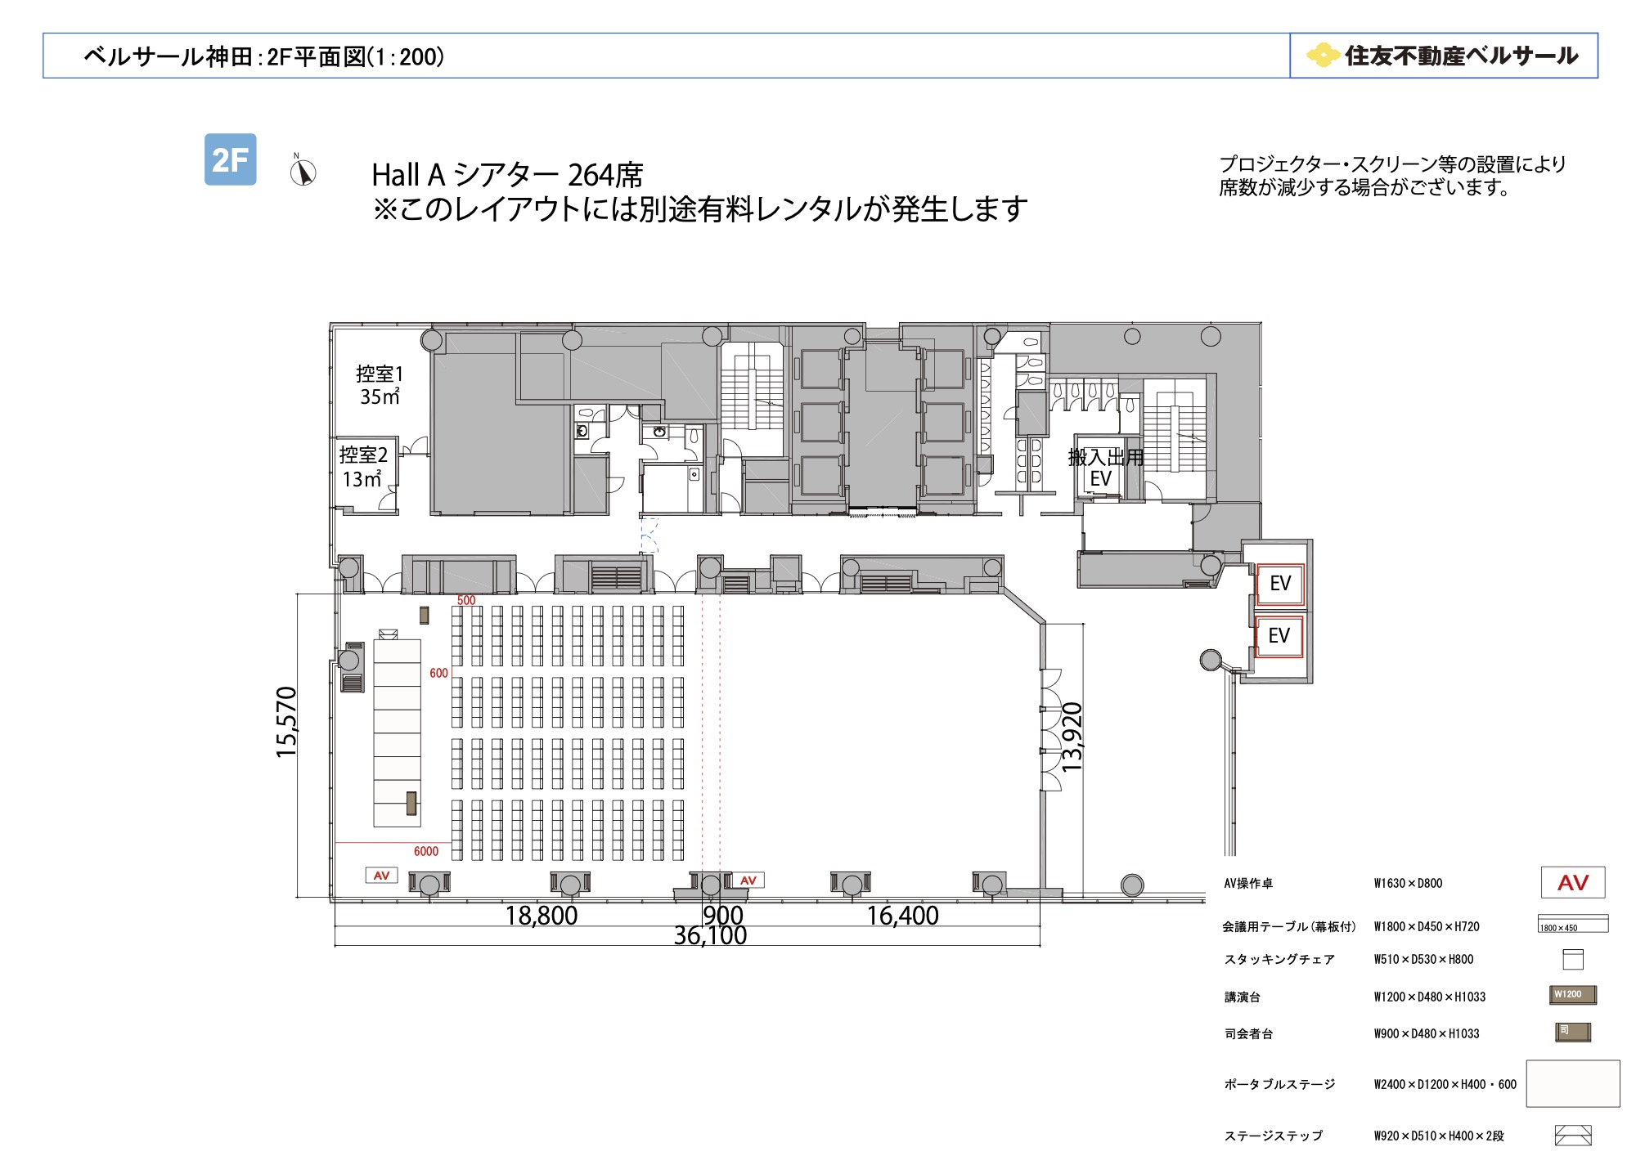Image resolution: width=1636 pixels, height=1156 pixels.
Task: Click the W1200×D480×H1033 size text
Action: 1430,997
